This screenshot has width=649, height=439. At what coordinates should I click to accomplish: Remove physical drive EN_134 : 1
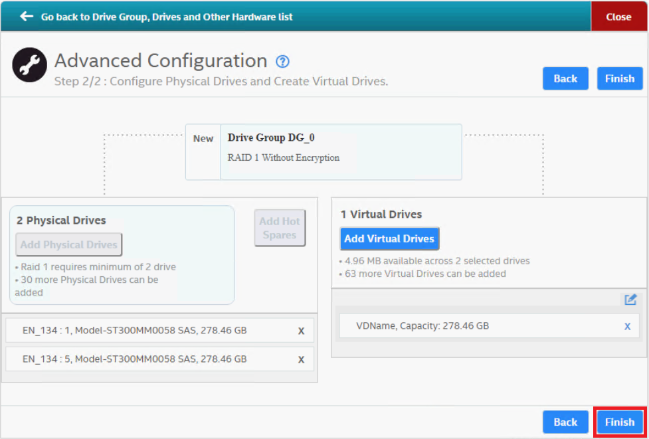[301, 331]
